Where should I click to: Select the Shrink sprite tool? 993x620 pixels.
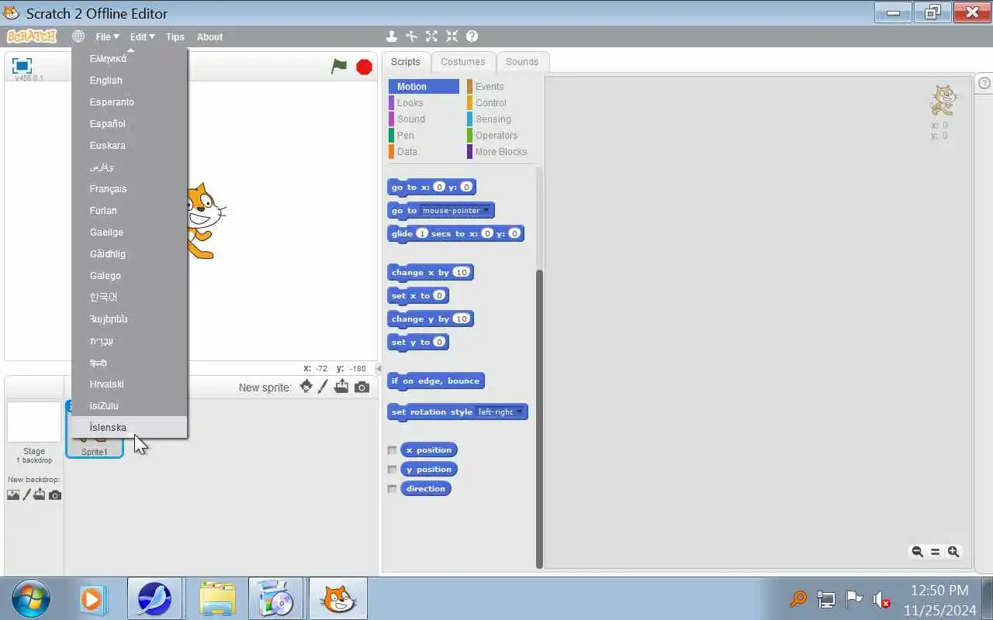click(452, 36)
